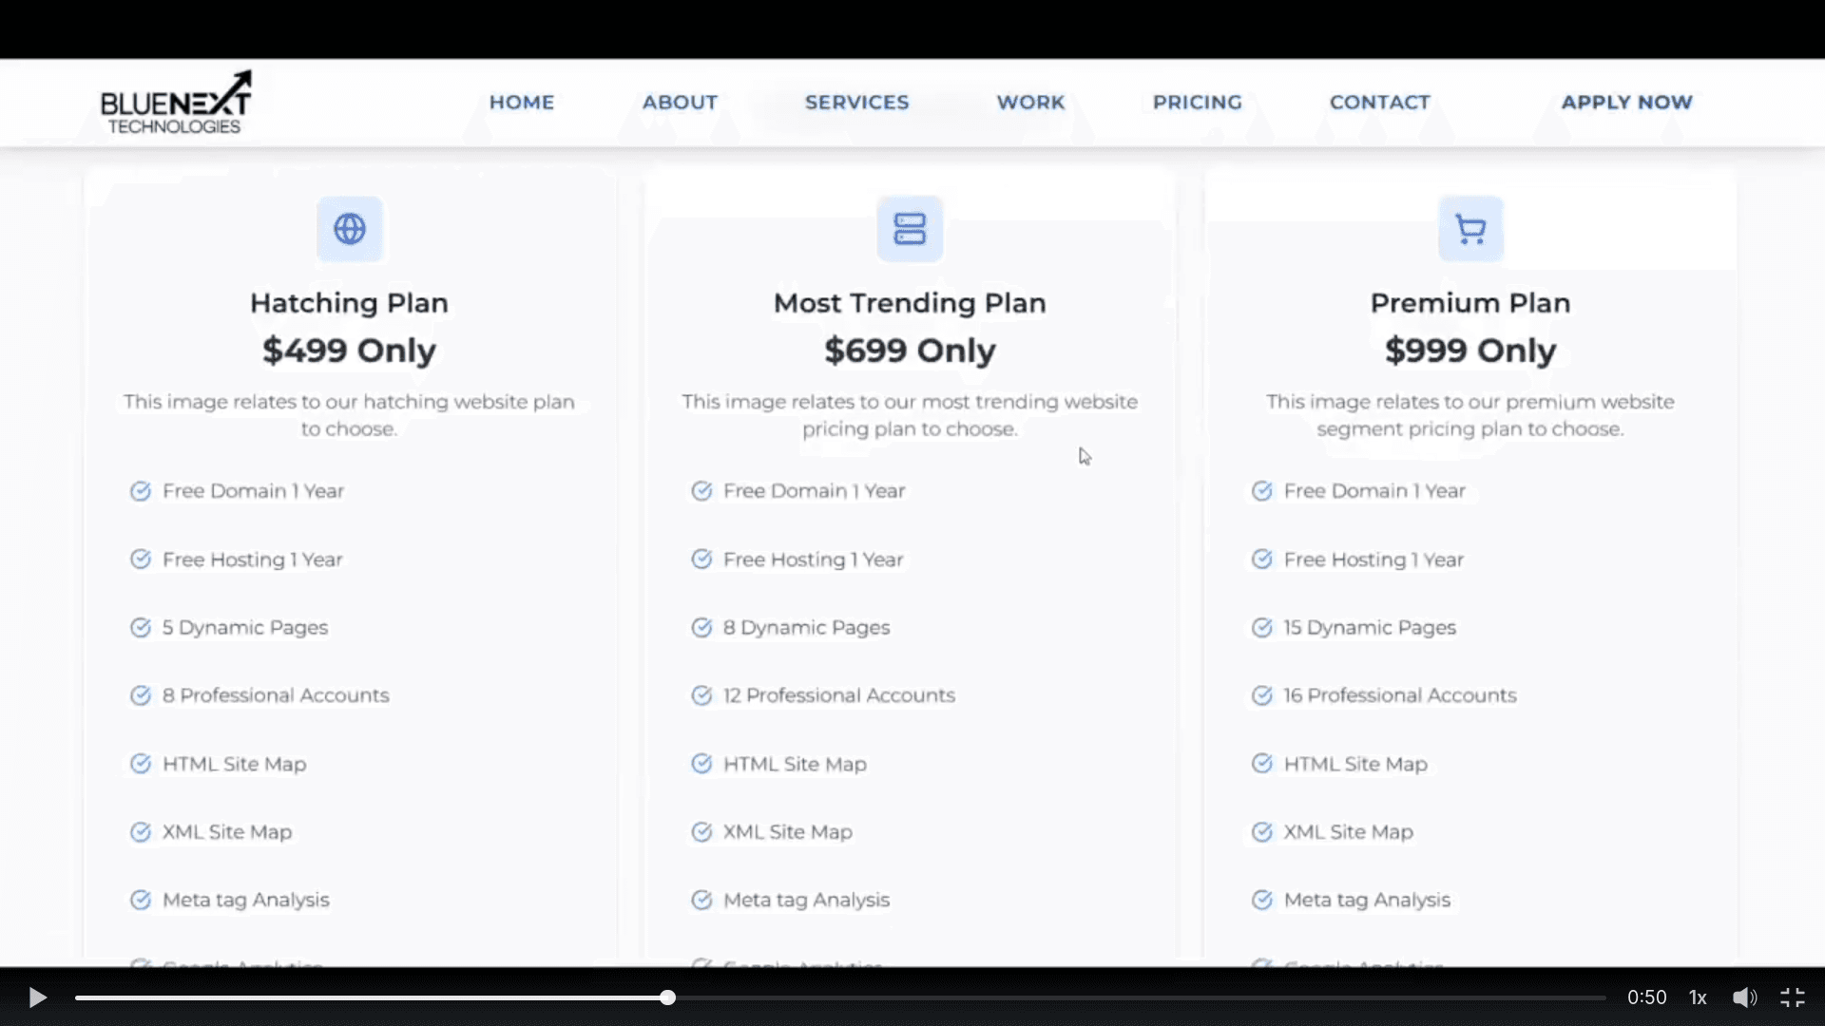Click the premium website segment description text
Image resolution: width=1825 pixels, height=1026 pixels.
[1470, 415]
